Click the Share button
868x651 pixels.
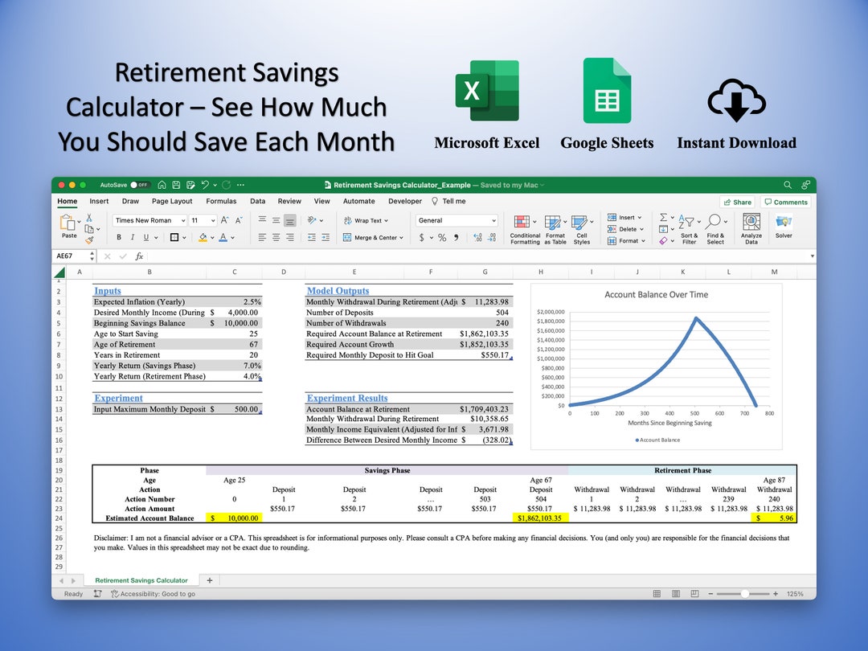738,202
